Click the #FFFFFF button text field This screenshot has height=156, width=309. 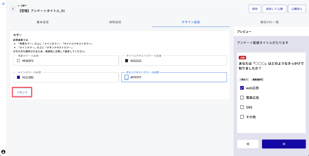click(174, 77)
